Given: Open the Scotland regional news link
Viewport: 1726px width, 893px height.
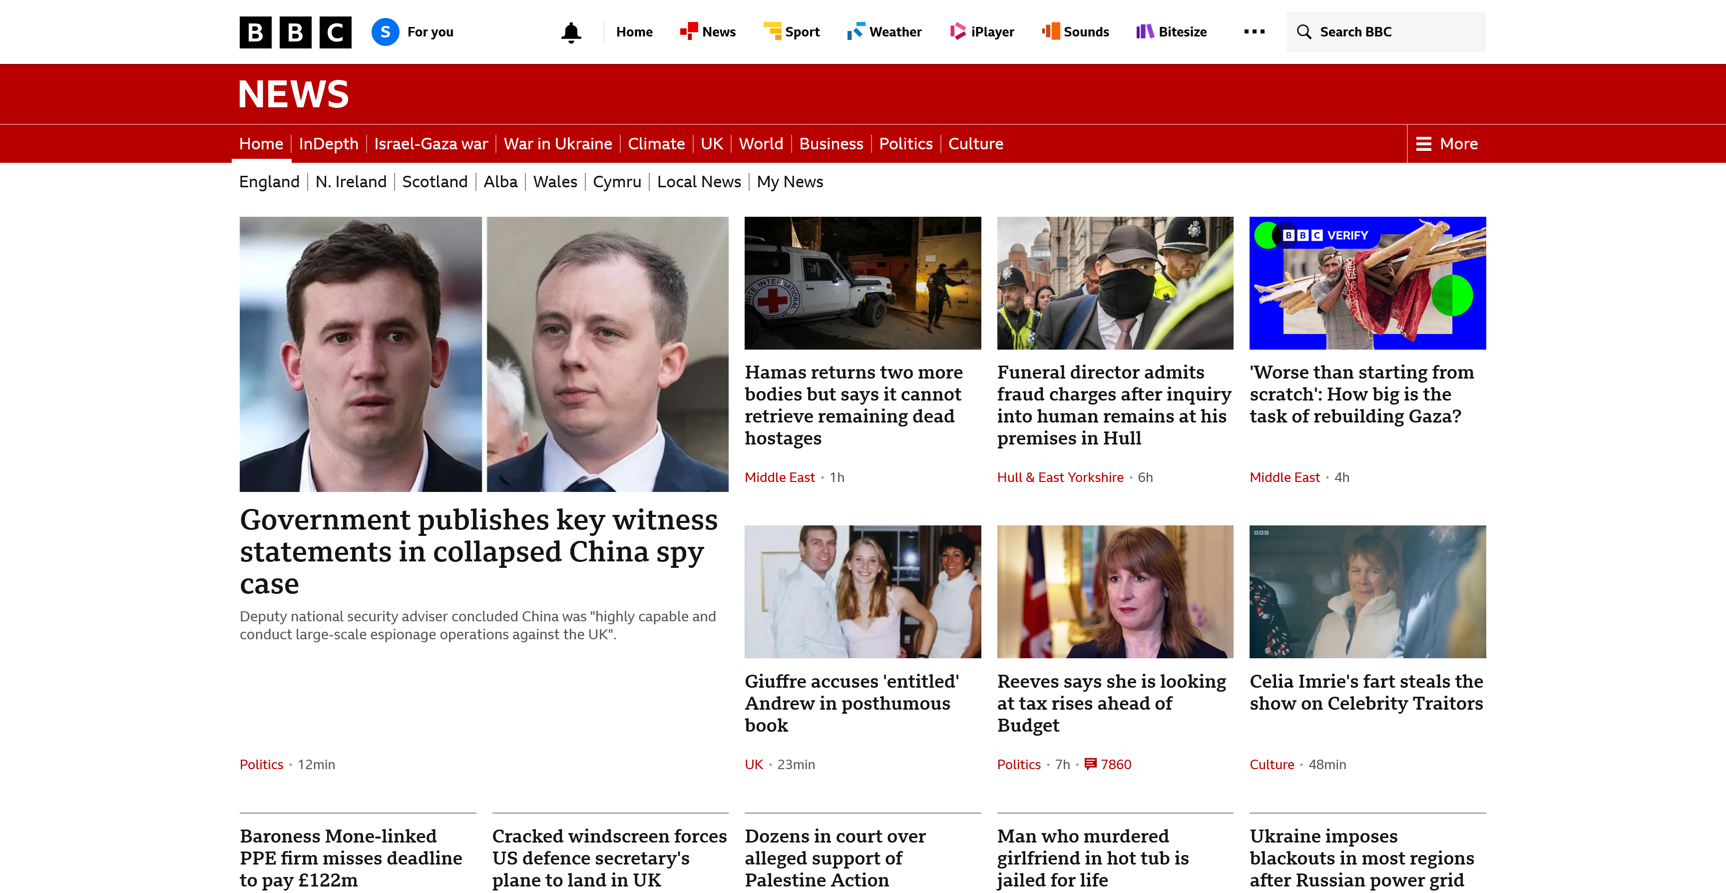Looking at the screenshot, I should [x=435, y=182].
